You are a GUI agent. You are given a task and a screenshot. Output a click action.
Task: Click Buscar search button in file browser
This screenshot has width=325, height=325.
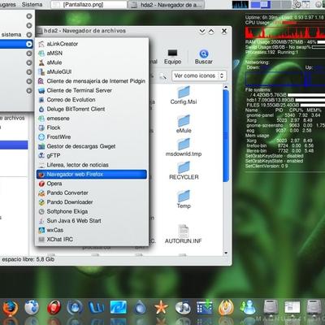tap(204, 57)
